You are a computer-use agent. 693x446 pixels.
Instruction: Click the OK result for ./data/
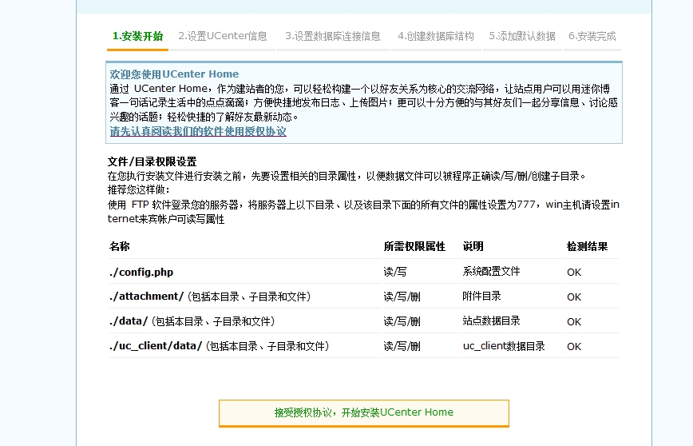click(x=574, y=321)
